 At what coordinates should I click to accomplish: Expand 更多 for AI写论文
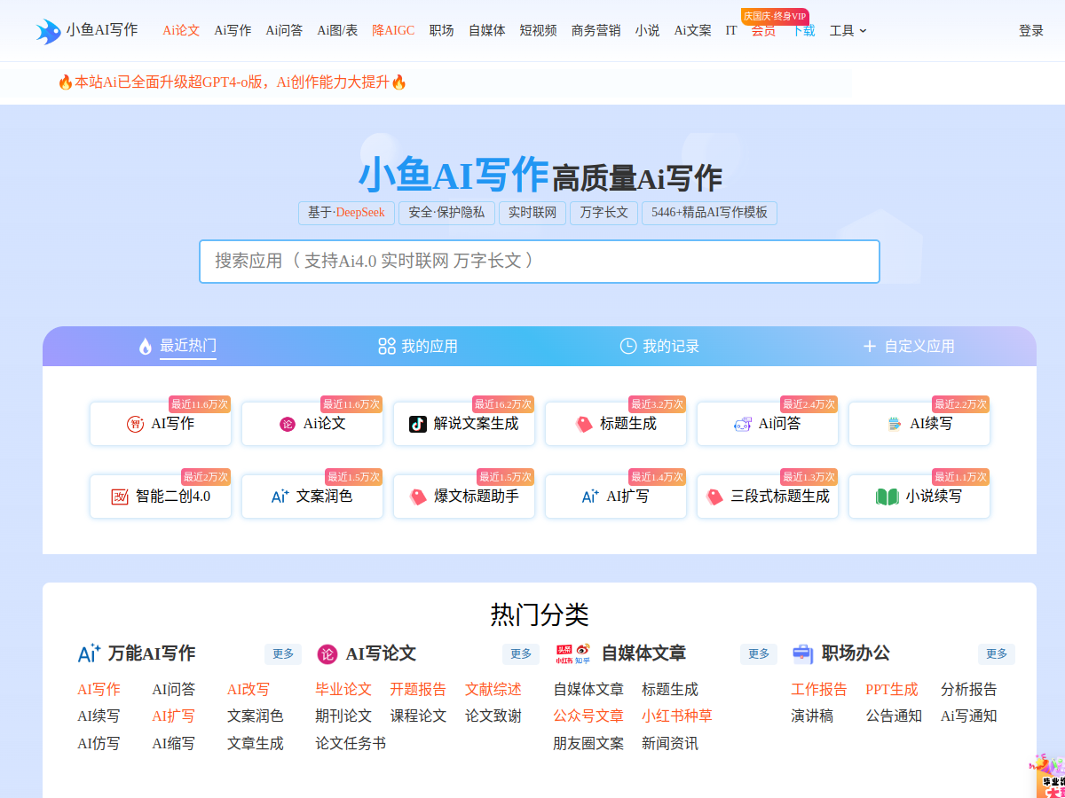pos(521,654)
